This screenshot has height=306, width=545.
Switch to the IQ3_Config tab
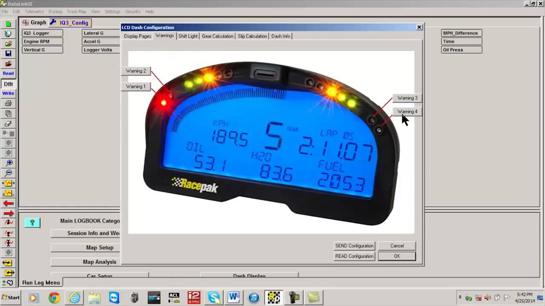pos(69,23)
